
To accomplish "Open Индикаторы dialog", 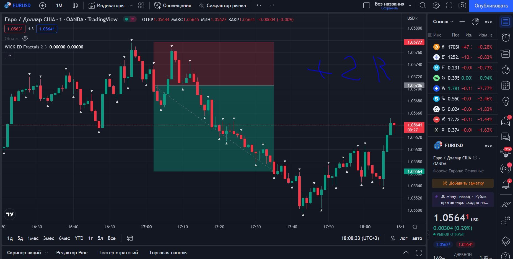I will click(x=106, y=6).
